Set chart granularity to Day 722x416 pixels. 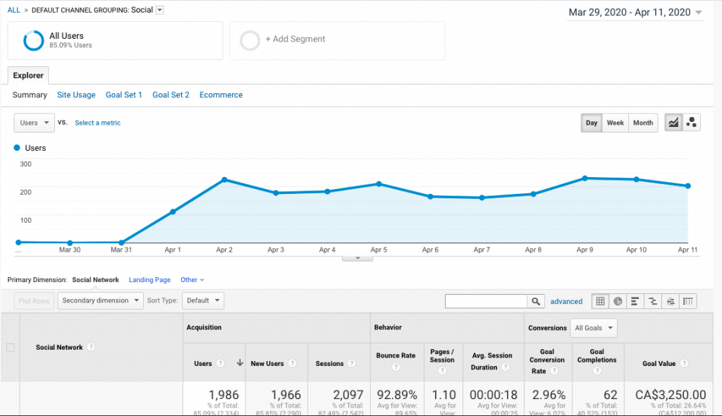[592, 123]
